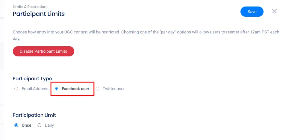Click the Participant Limits title heading
The image size is (288, 140).
[x=39, y=14]
